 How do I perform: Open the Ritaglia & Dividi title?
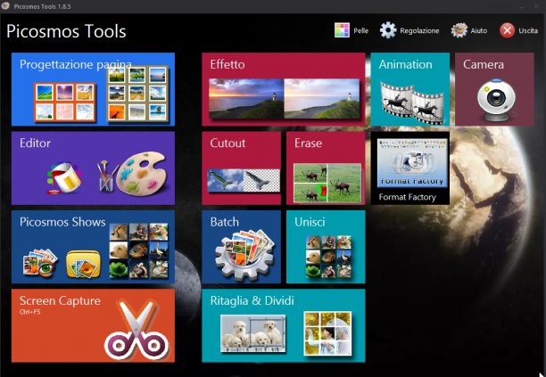tap(252, 300)
